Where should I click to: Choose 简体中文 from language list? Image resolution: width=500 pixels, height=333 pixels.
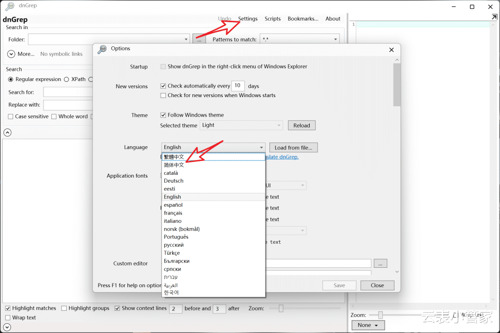pos(213,165)
